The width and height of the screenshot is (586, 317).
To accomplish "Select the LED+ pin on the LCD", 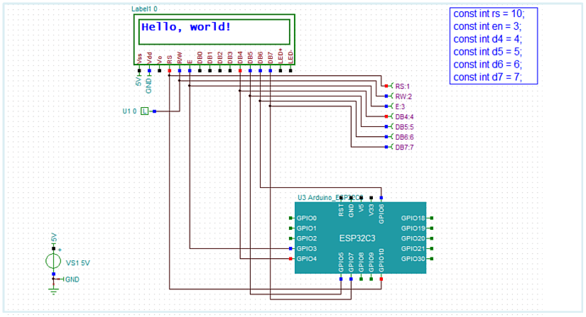I will (x=281, y=71).
